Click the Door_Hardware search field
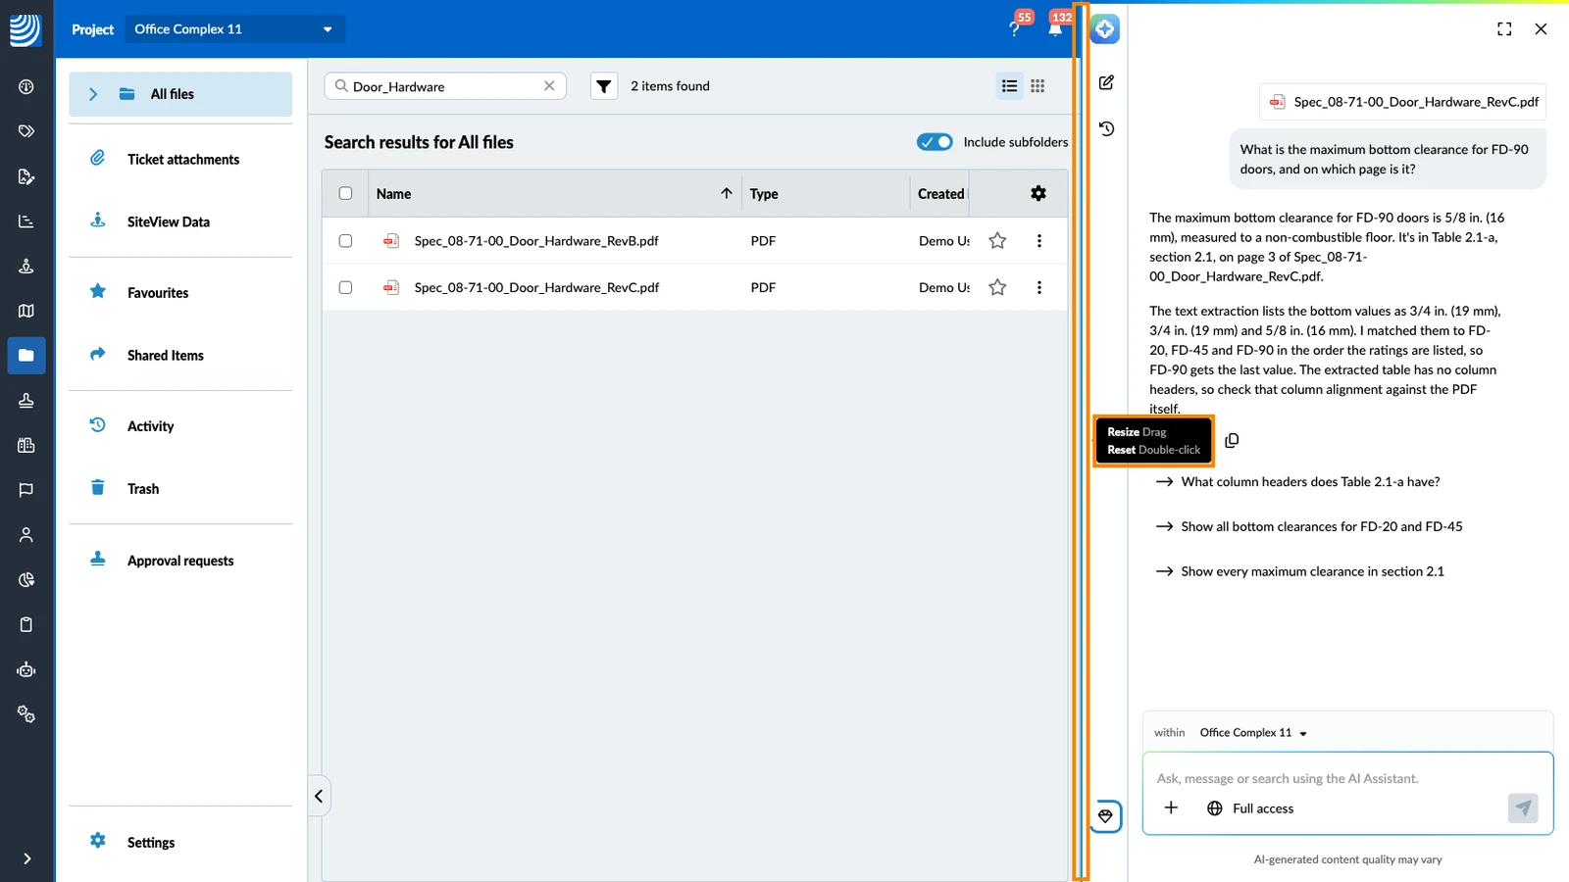The height and width of the screenshot is (882, 1569). [445, 86]
